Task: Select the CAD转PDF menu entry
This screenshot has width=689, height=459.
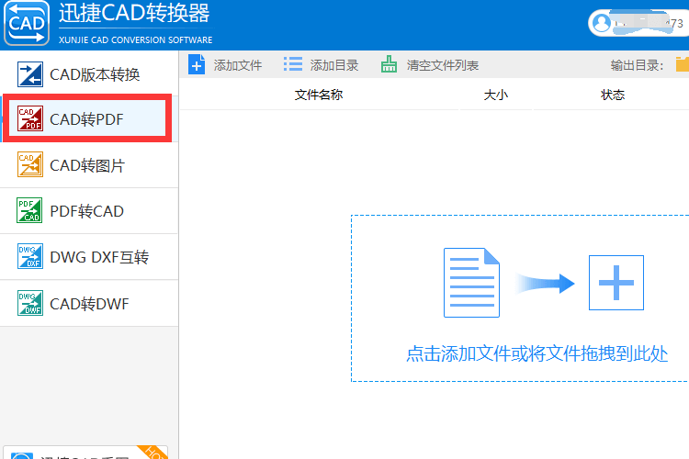Action: pos(89,118)
